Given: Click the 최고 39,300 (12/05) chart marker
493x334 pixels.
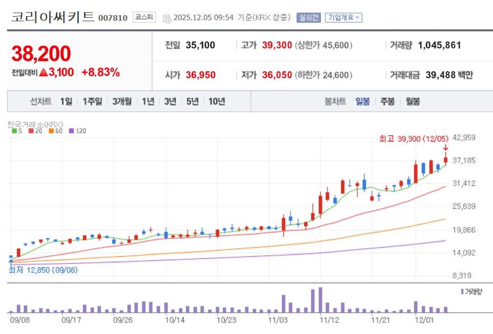Looking at the screenshot, I should coord(414,139).
